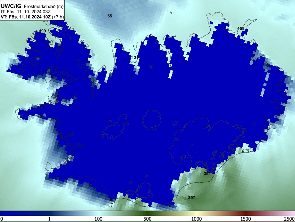Select the color scale tick label 500
295x222 pixels.
pos(147,219)
